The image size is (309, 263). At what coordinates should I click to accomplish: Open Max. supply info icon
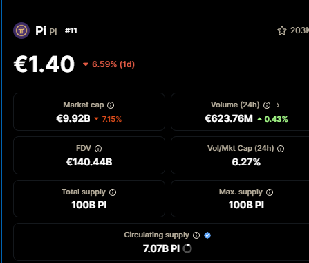(x=270, y=192)
